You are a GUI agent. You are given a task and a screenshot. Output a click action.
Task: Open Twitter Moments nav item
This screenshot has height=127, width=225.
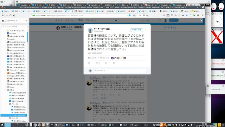[x=70, y=20]
